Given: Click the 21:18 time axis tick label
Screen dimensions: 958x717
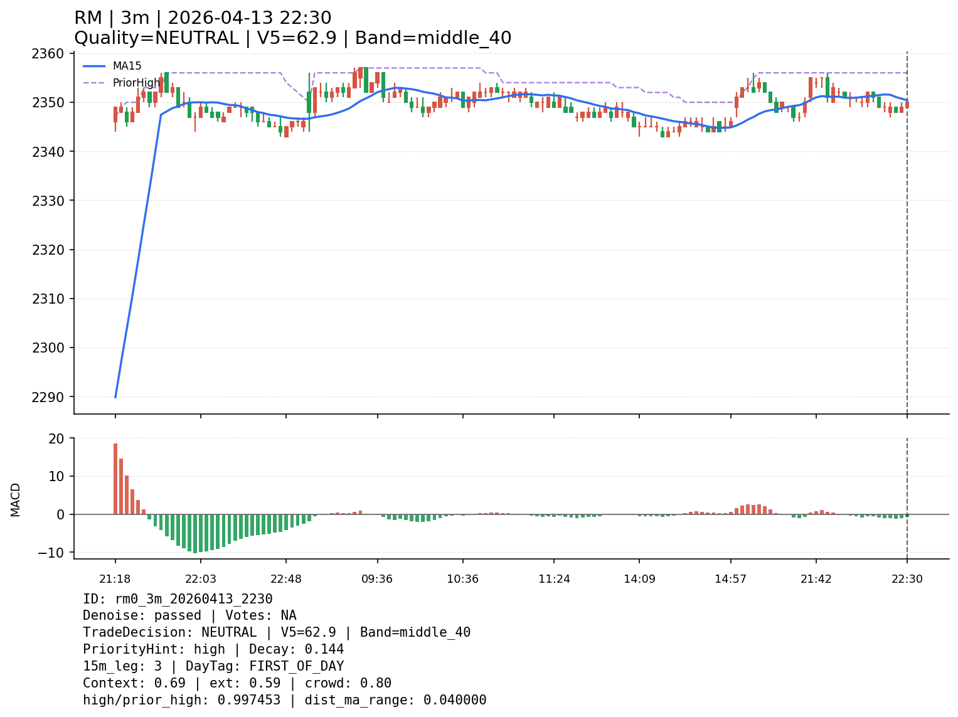Looking at the screenshot, I should (x=115, y=579).
